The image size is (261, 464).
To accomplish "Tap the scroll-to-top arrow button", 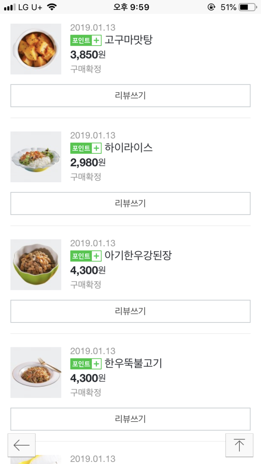I will point(239,445).
